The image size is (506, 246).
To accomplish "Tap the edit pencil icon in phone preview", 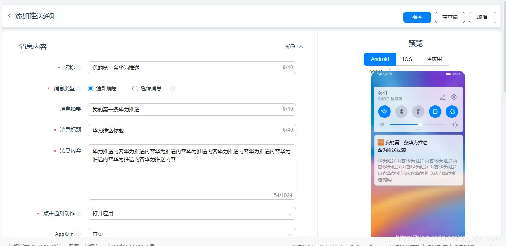I will 443,97.
